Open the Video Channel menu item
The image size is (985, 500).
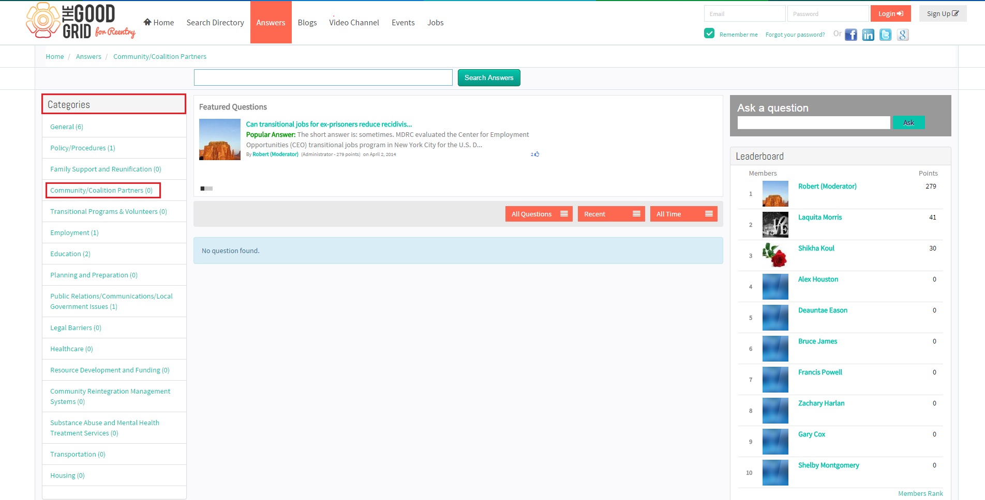click(x=354, y=23)
